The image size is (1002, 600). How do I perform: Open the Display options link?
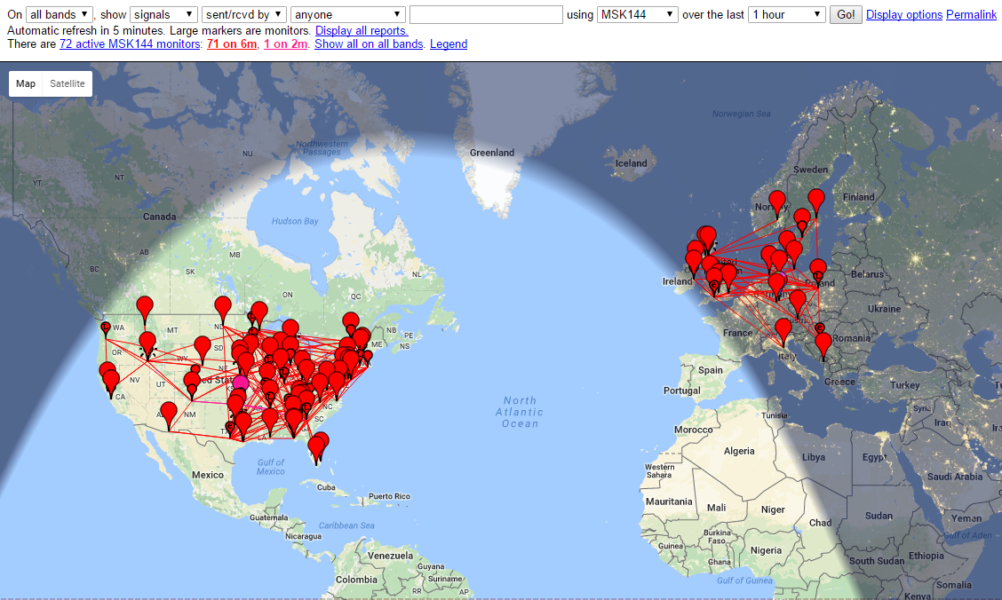pos(903,15)
